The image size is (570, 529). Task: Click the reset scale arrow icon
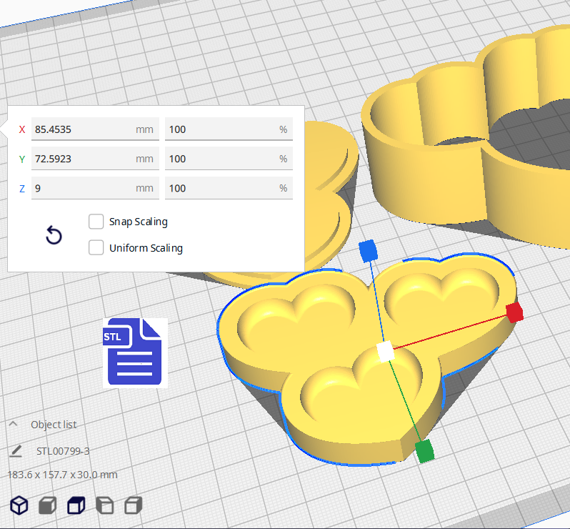(x=54, y=235)
